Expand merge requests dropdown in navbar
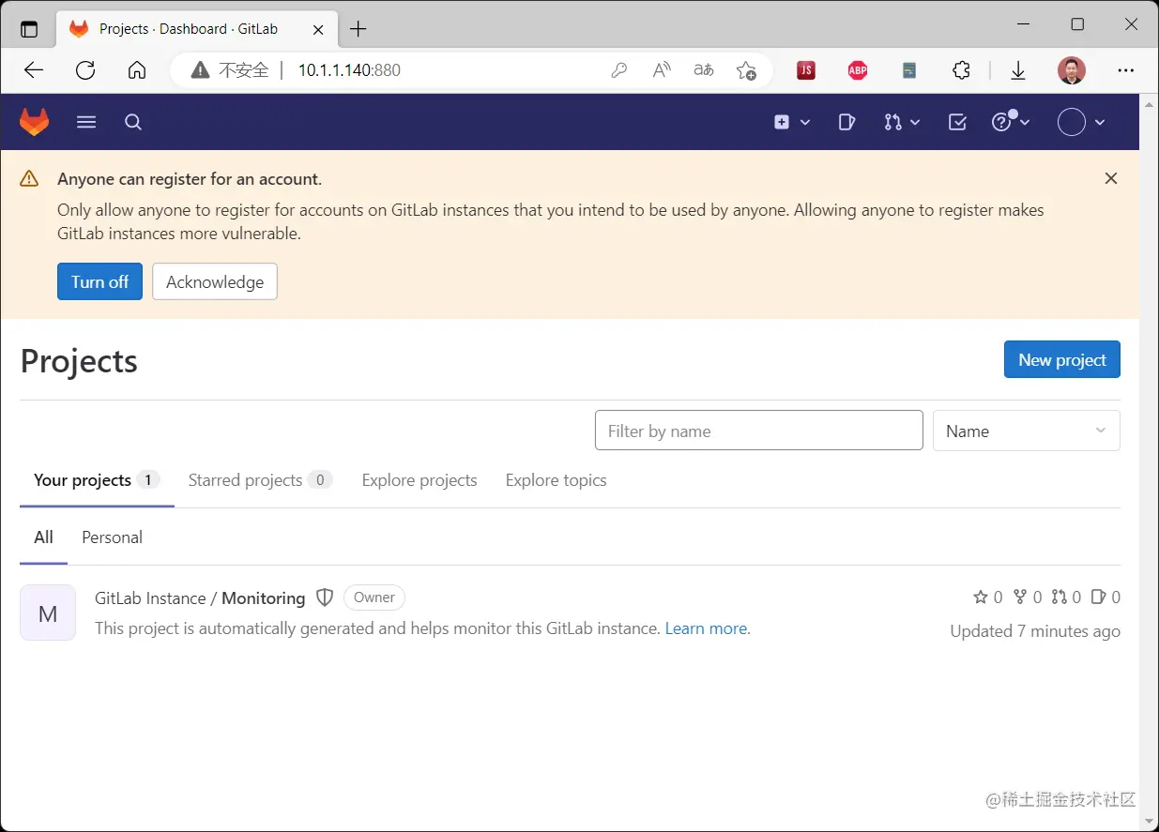This screenshot has height=832, width=1159. point(902,122)
